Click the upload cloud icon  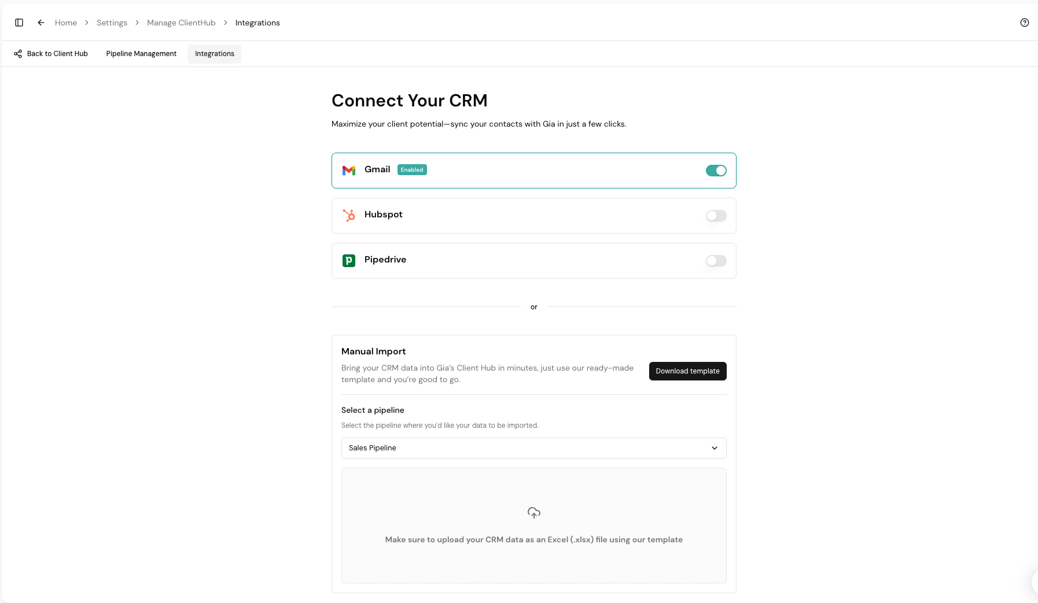pyautogui.click(x=533, y=513)
